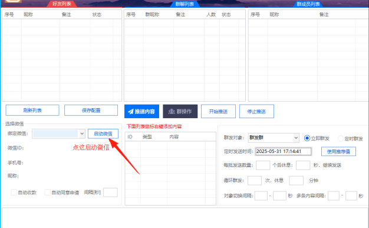Click 人数 column header in group list
The image size is (369, 228).
tap(211, 14)
